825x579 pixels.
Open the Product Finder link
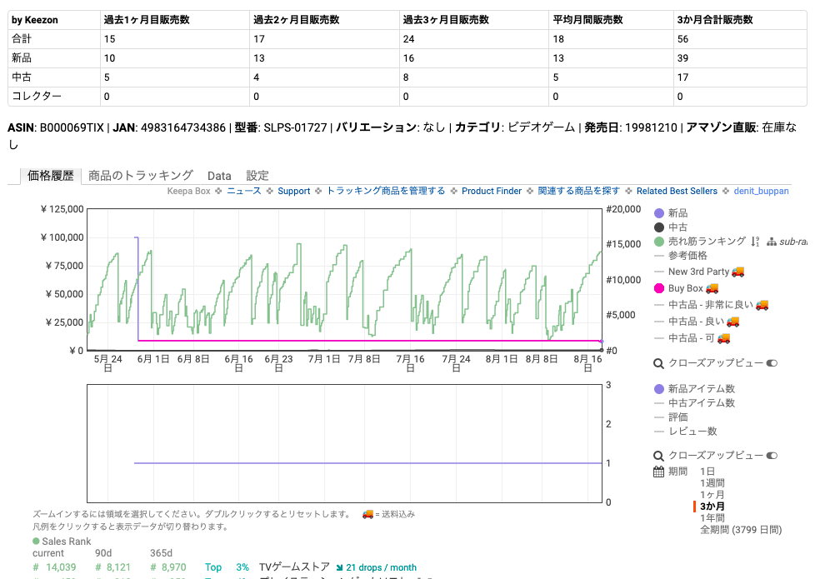[x=491, y=191]
